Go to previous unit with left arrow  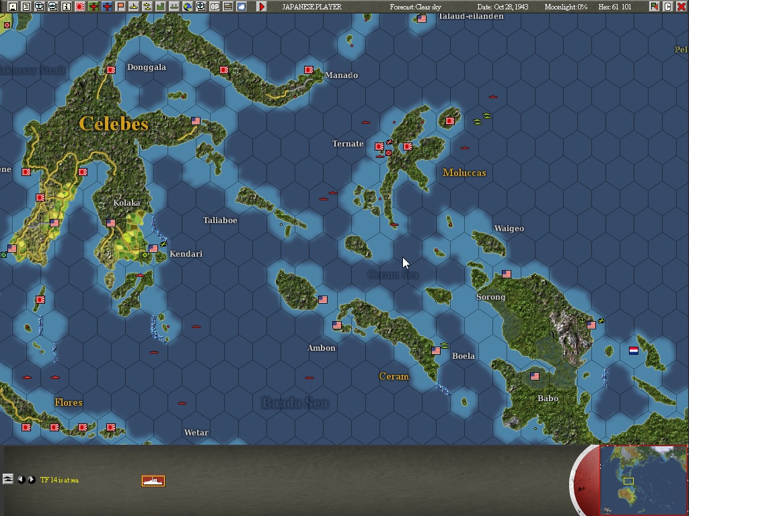[x=21, y=480]
